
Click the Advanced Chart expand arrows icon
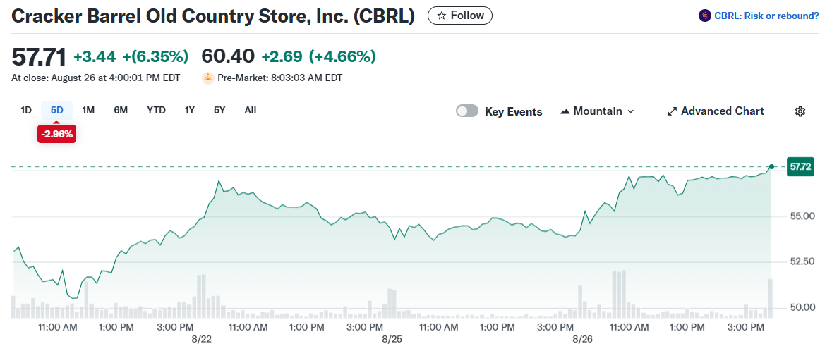pyautogui.click(x=673, y=111)
